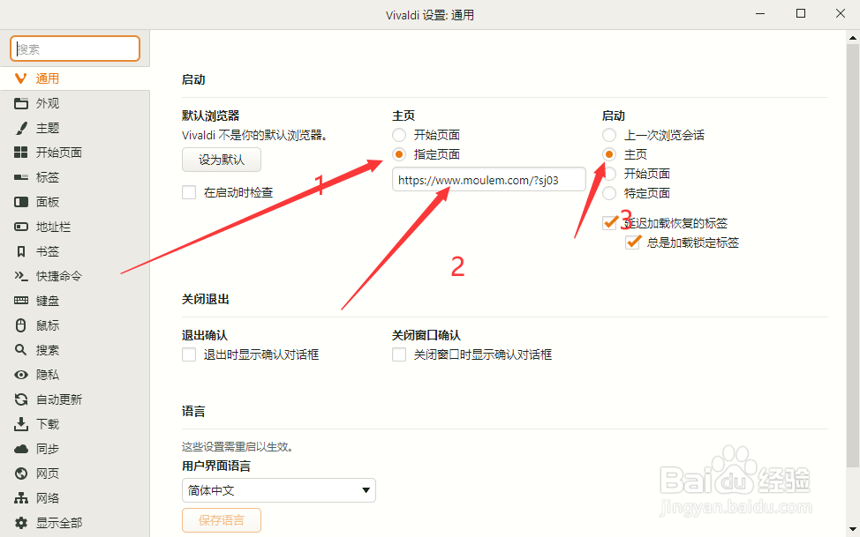Click the 键盘 keyboard icon
This screenshot has height=537, width=860.
(21, 301)
